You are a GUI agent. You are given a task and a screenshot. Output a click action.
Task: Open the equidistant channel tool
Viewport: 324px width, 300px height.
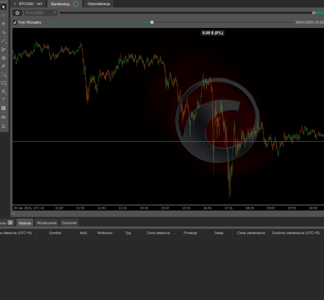4,58
